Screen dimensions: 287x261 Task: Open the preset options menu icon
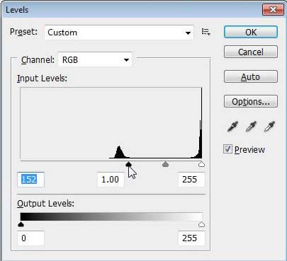(206, 32)
